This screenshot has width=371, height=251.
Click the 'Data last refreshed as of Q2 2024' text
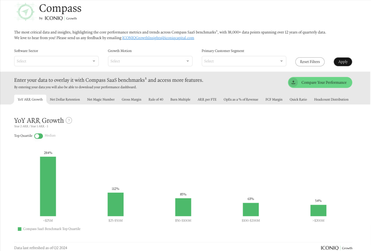[41, 248]
